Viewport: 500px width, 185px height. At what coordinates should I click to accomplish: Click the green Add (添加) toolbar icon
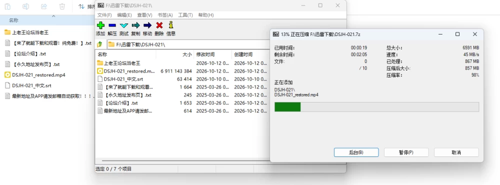100,25
